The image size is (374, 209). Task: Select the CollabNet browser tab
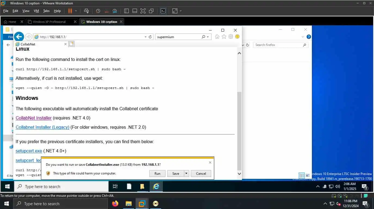(41, 44)
